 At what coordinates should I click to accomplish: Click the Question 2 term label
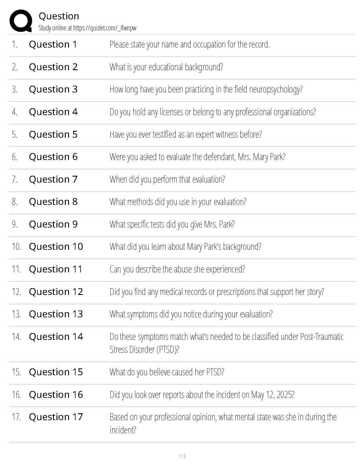(x=53, y=67)
